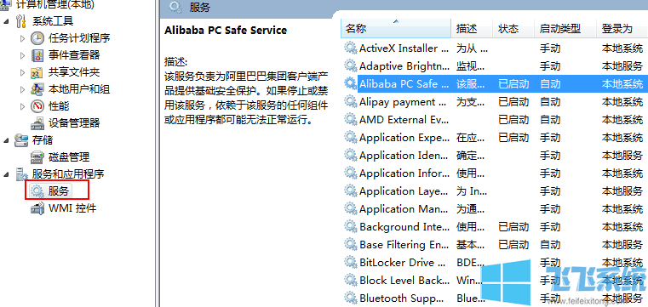Click the Performance (性能) icon
This screenshot has width=648, height=307.
tap(37, 106)
